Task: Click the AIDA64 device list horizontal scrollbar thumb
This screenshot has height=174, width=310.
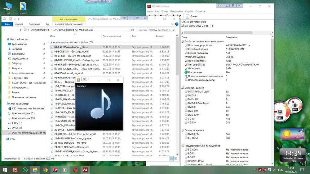Action: 218,33
